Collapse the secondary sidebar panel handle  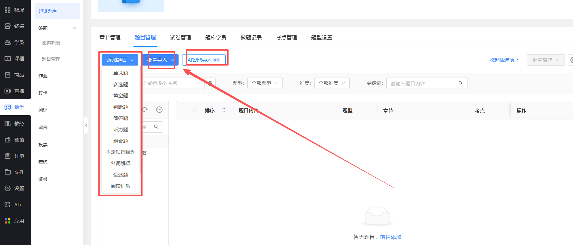coord(86,125)
